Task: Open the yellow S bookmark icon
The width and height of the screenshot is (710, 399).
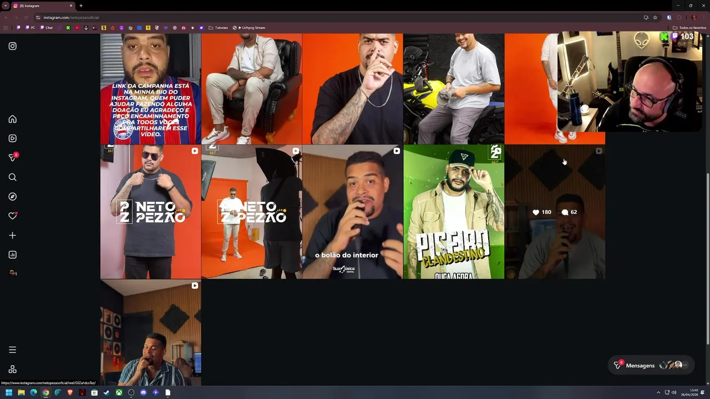Action: click(x=103, y=28)
